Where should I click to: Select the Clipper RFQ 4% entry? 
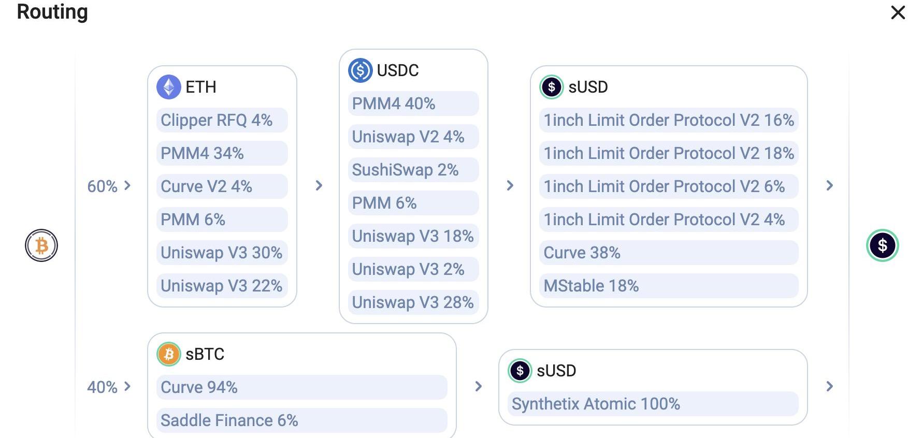(222, 120)
